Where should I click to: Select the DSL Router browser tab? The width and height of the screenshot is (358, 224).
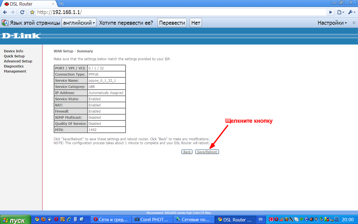(29, 4)
